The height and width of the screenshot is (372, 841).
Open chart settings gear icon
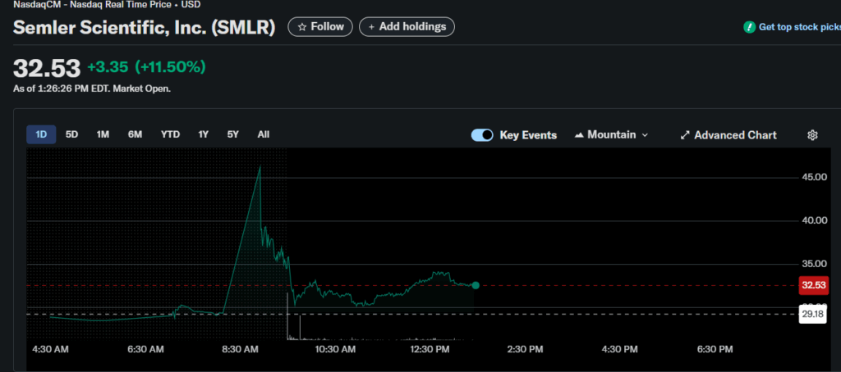[812, 135]
